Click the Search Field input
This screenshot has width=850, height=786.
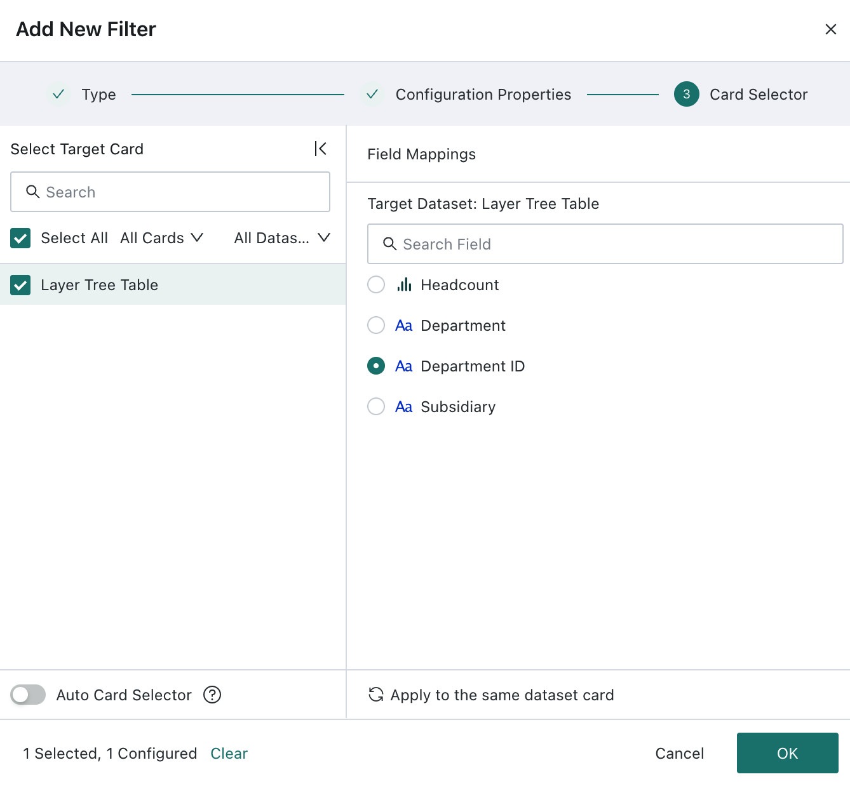tap(605, 244)
